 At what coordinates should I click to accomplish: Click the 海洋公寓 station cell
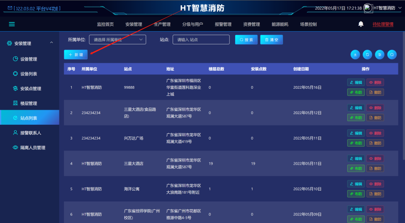click(132, 189)
